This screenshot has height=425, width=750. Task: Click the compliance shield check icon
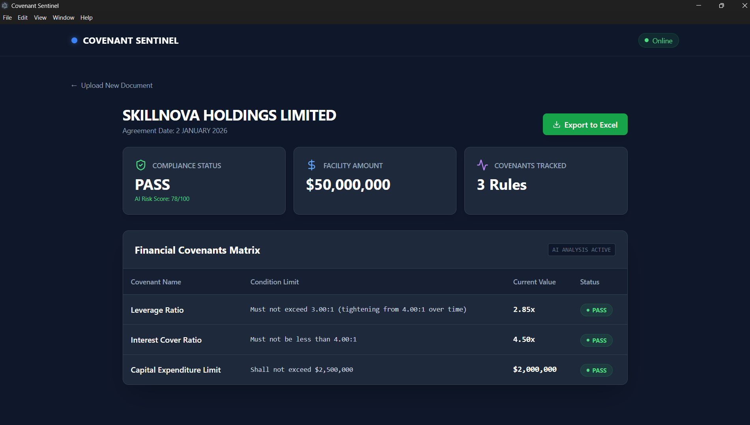[x=141, y=165]
